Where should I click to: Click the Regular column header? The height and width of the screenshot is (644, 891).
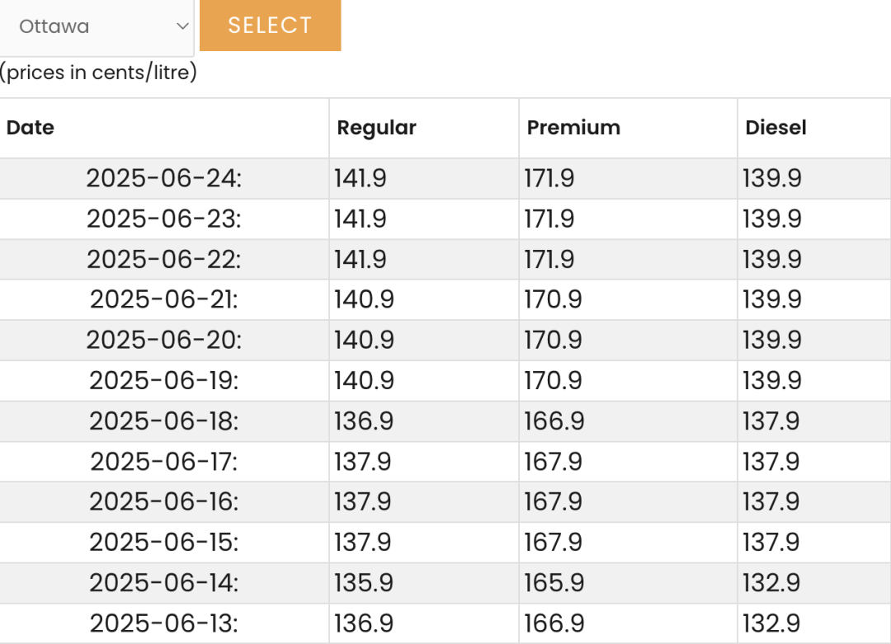coord(424,128)
